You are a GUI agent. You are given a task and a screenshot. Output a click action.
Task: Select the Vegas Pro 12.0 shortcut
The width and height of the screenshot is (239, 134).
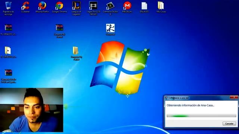[93, 8]
